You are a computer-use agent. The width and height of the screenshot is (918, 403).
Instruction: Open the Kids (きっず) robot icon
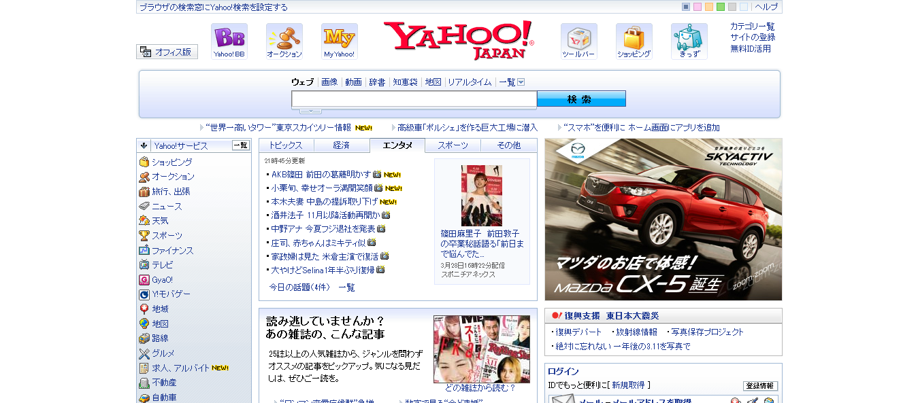click(689, 41)
